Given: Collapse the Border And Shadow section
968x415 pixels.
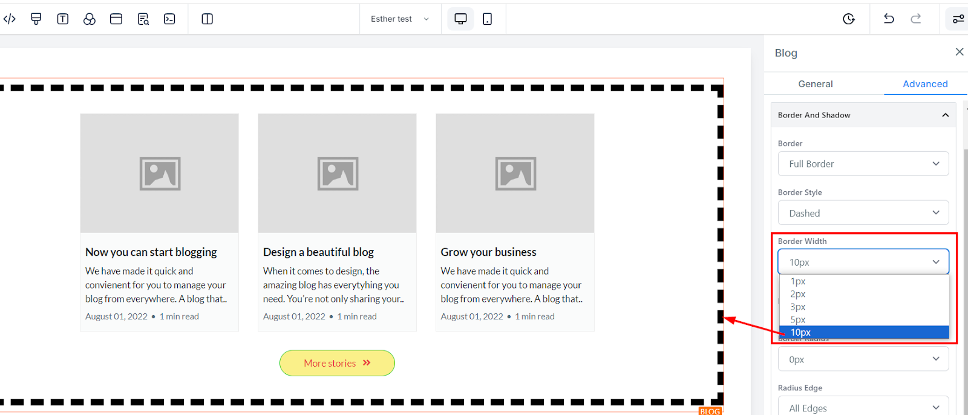Looking at the screenshot, I should coord(863,115).
